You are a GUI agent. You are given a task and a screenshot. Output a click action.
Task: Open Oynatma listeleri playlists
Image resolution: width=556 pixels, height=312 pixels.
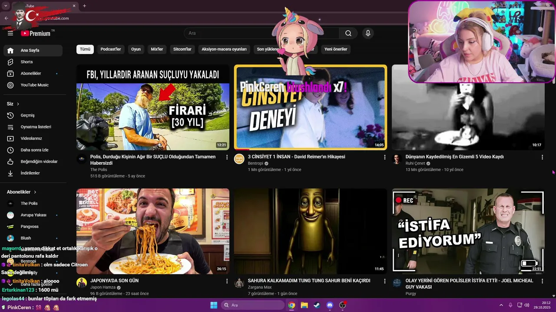click(x=33, y=127)
